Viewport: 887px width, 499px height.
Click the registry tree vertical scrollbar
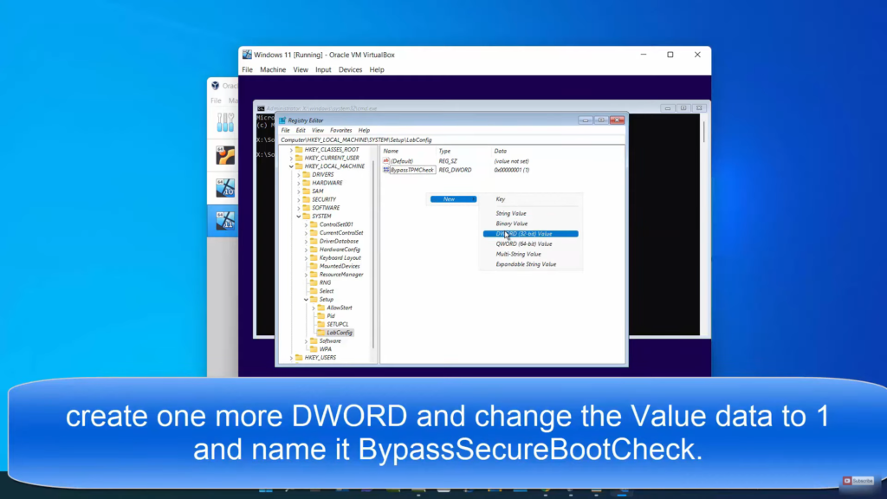click(375, 251)
